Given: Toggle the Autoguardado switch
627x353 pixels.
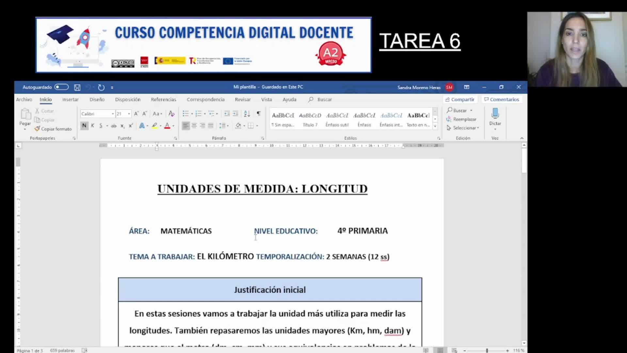Looking at the screenshot, I should (x=61, y=87).
